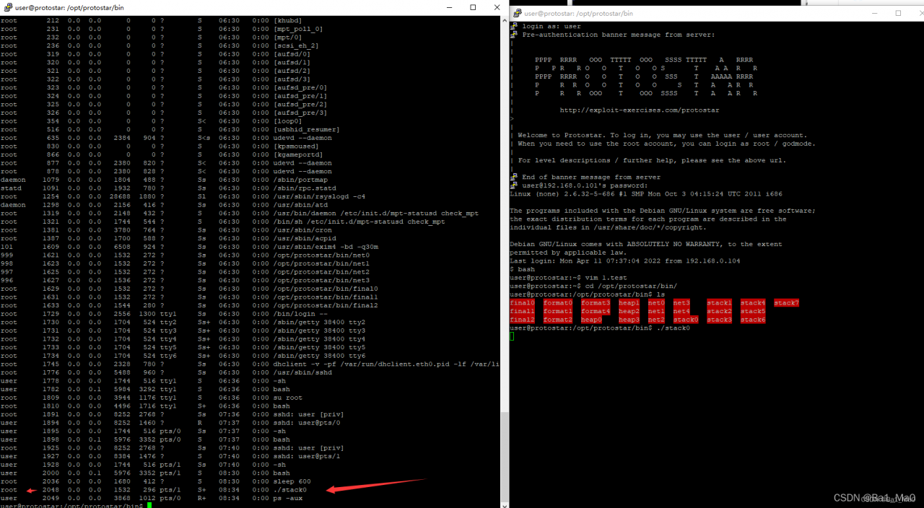This screenshot has width=924, height=508.
Task: Click PID 2048 in the left process list
Action: pyautogui.click(x=51, y=490)
